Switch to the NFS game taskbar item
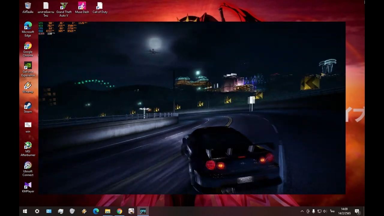Viewport: 384px width, 216px height. pyautogui.click(x=143, y=211)
